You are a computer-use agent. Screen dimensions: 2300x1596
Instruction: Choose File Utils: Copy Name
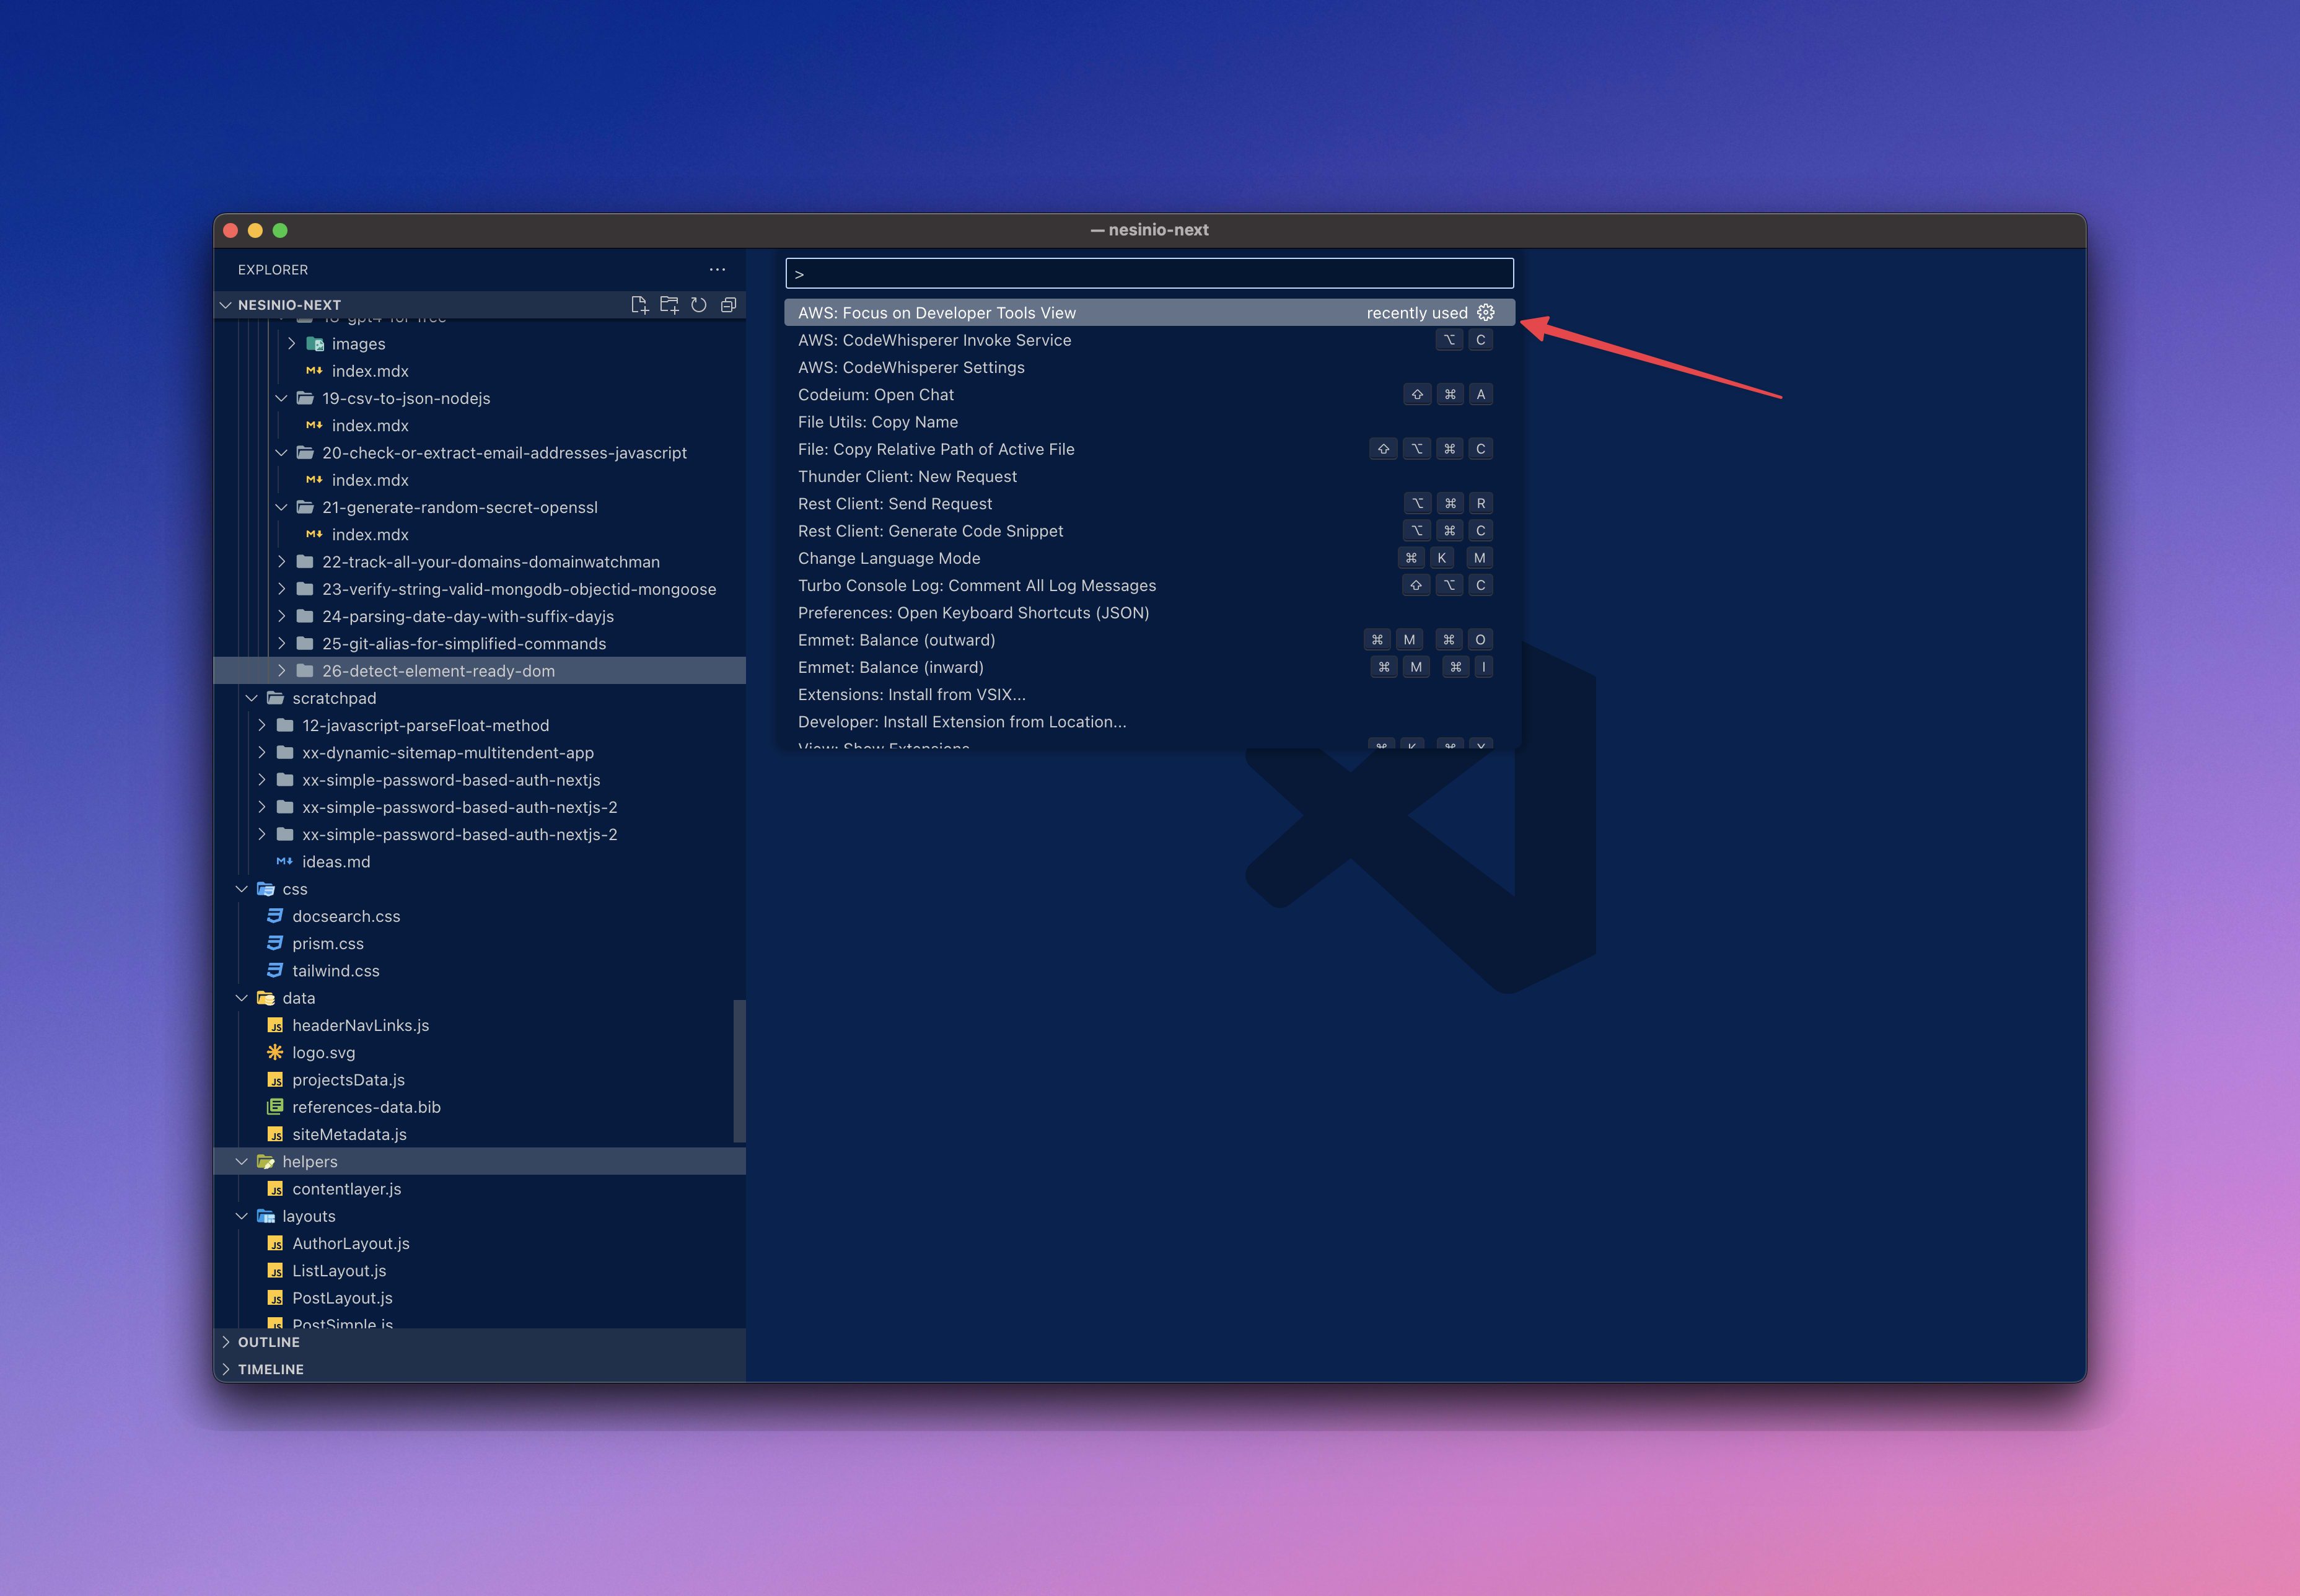(1150, 422)
